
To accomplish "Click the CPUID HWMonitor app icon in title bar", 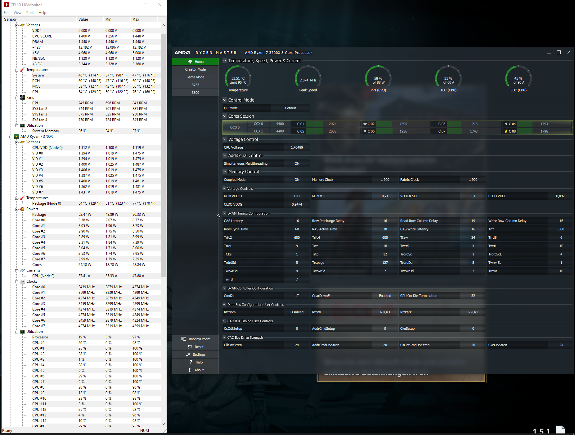I will tap(7, 5).
